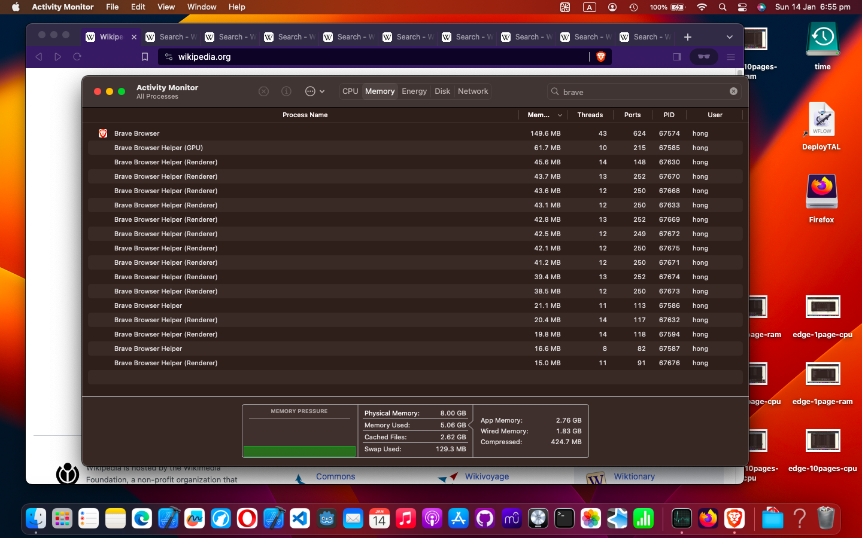Reload the page in Brave
862x538 pixels.
(77, 57)
